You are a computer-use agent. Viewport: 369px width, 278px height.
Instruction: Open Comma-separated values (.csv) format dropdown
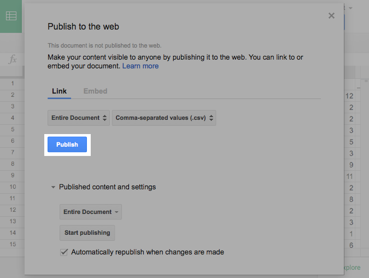pos(164,118)
